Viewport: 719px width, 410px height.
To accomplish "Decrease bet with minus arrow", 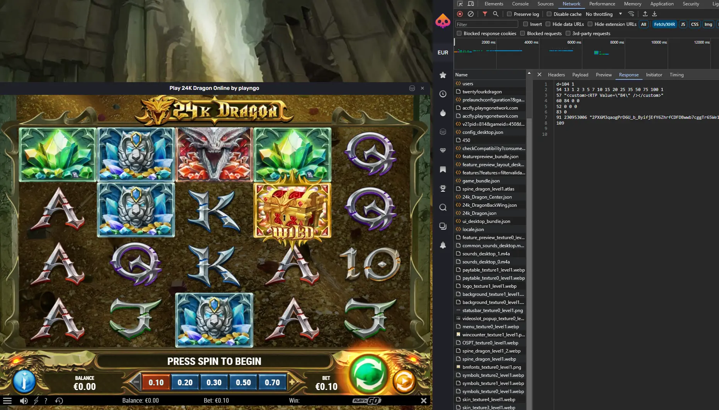I will (135, 382).
